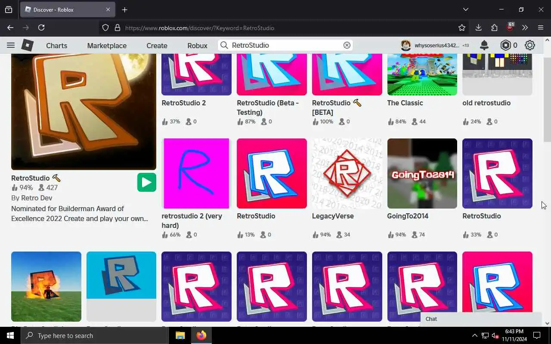Open the Roblox hamburger navigation menu
Screen dimensions: 551x344
pos(11,45)
